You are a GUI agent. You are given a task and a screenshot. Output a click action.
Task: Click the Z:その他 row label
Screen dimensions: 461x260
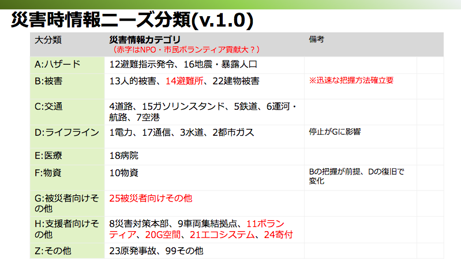tap(53, 251)
